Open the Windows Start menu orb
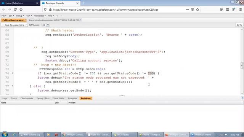 (5, 134)
